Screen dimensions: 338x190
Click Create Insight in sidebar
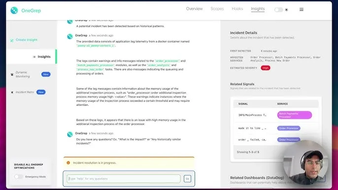coord(26,40)
